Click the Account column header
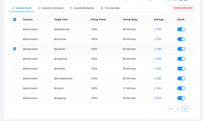Image resolution: width=203 pixels, height=121 pixels. [28, 19]
